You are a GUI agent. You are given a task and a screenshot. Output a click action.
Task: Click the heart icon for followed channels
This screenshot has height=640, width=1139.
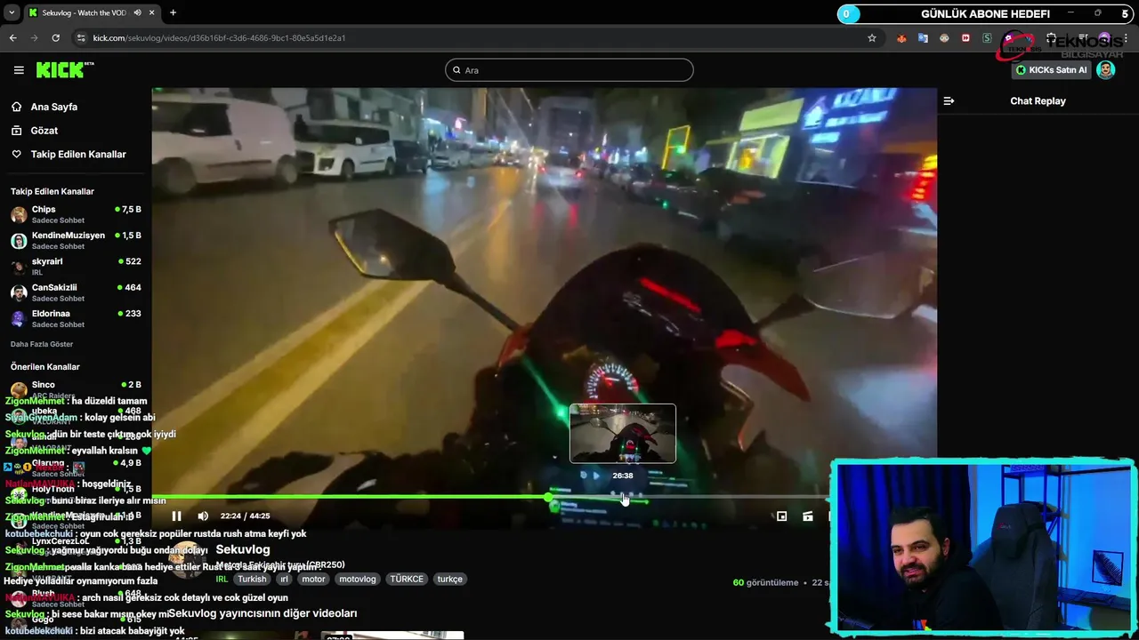16,155
